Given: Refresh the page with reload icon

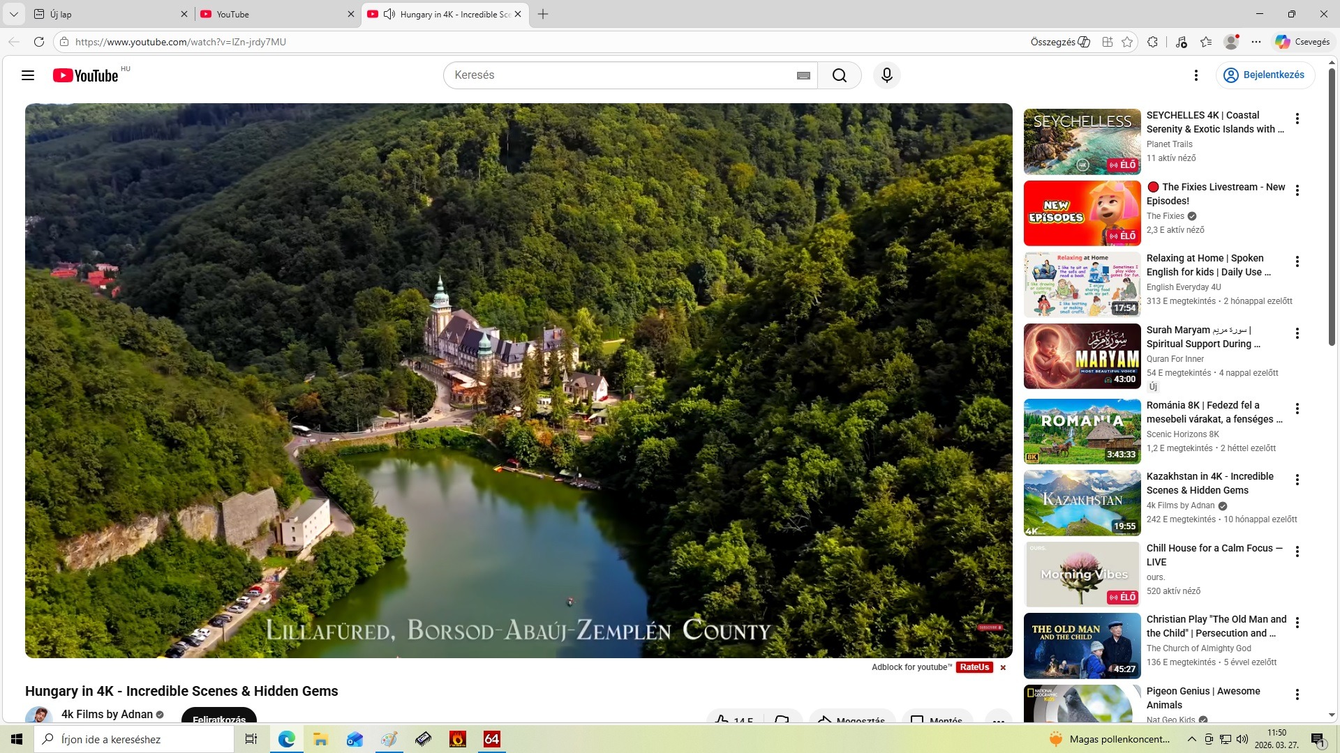Looking at the screenshot, I should coord(39,42).
